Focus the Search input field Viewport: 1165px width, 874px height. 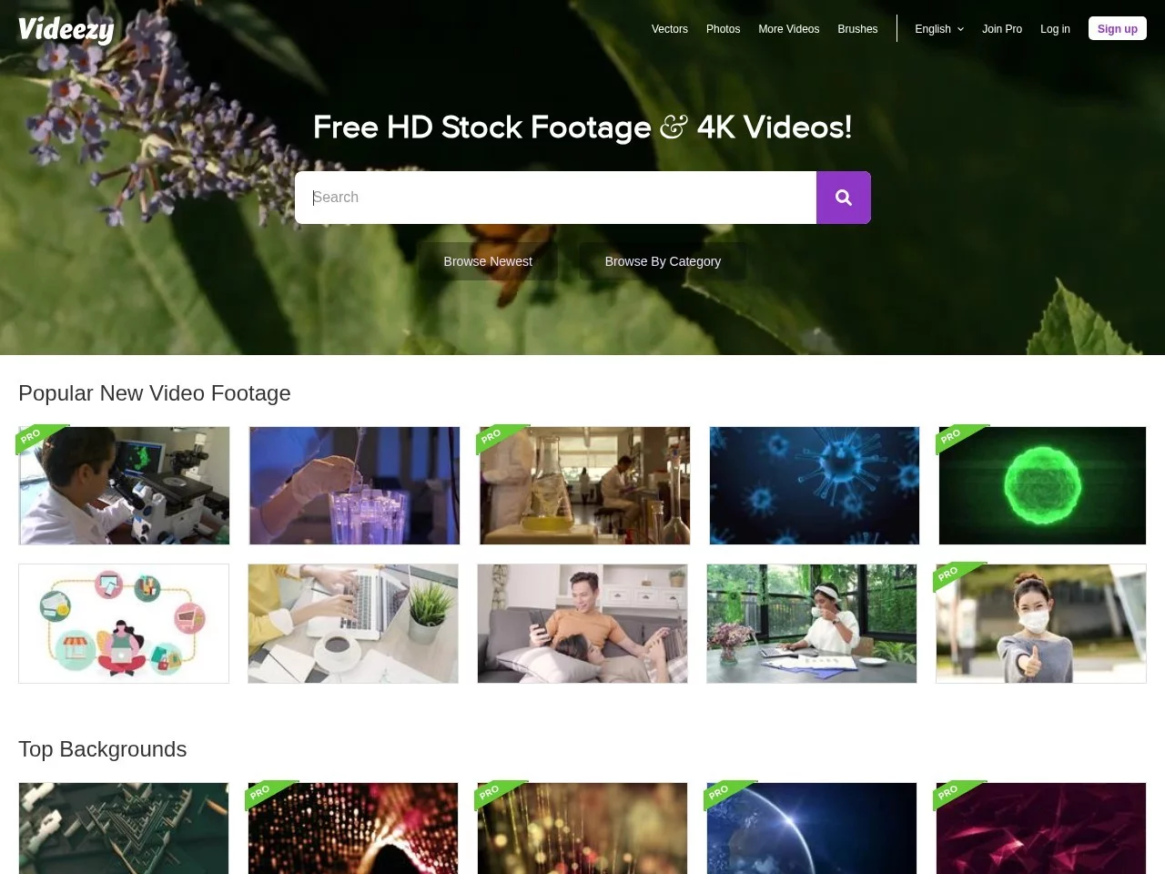point(555,198)
